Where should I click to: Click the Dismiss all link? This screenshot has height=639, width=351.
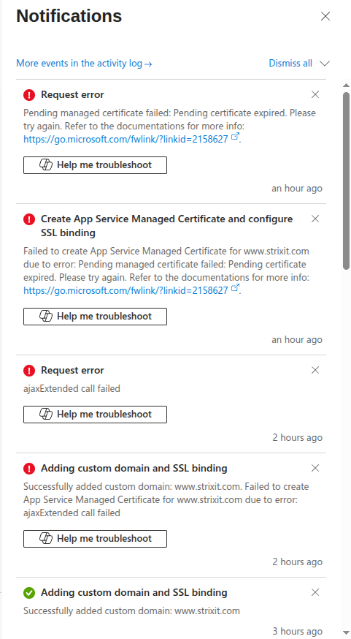click(290, 63)
